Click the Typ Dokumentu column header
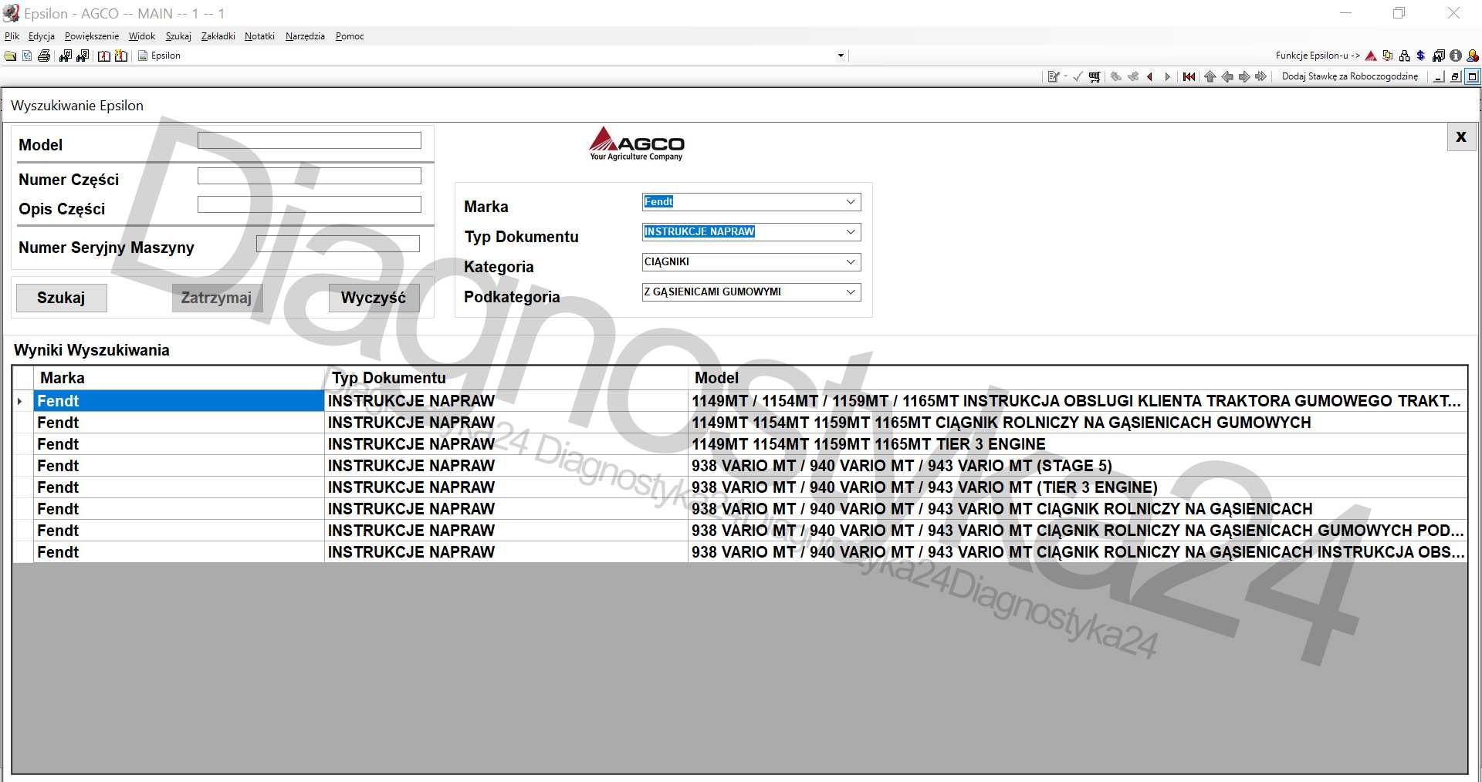 point(506,378)
